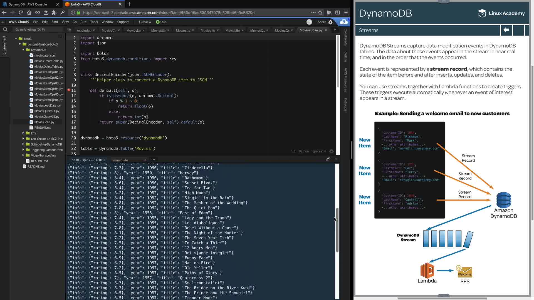Screen dimensions: 534x300
Task: Click the Preview button
Action: pyautogui.click(x=145, y=22)
